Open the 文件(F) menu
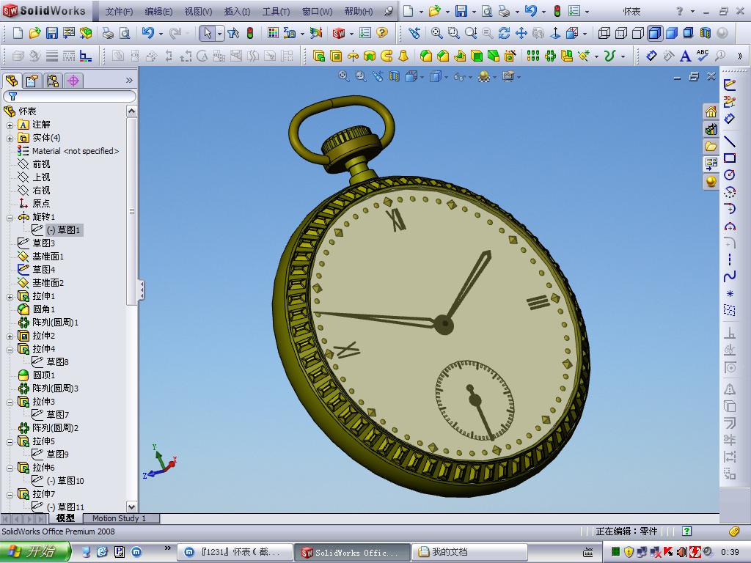The height and width of the screenshot is (563, 751). [x=119, y=12]
